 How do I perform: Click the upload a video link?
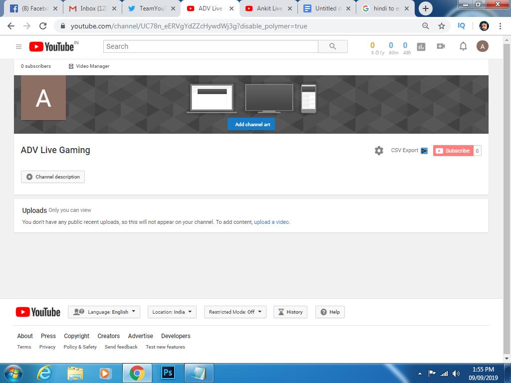[271, 222]
